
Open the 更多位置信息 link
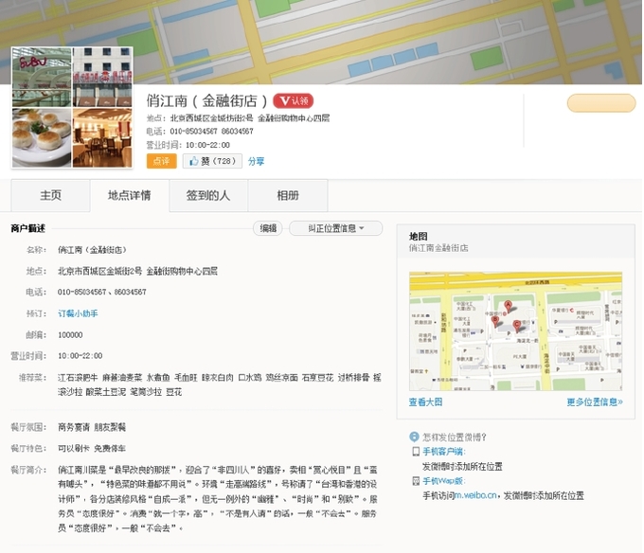click(x=595, y=401)
